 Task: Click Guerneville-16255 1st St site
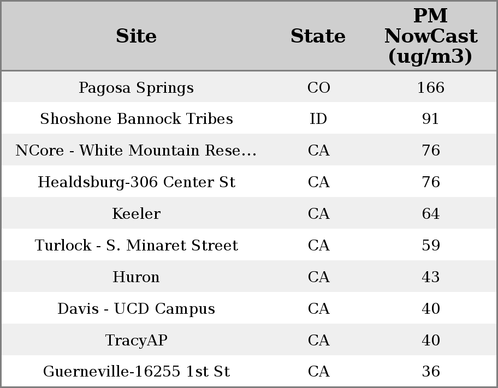(136, 372)
